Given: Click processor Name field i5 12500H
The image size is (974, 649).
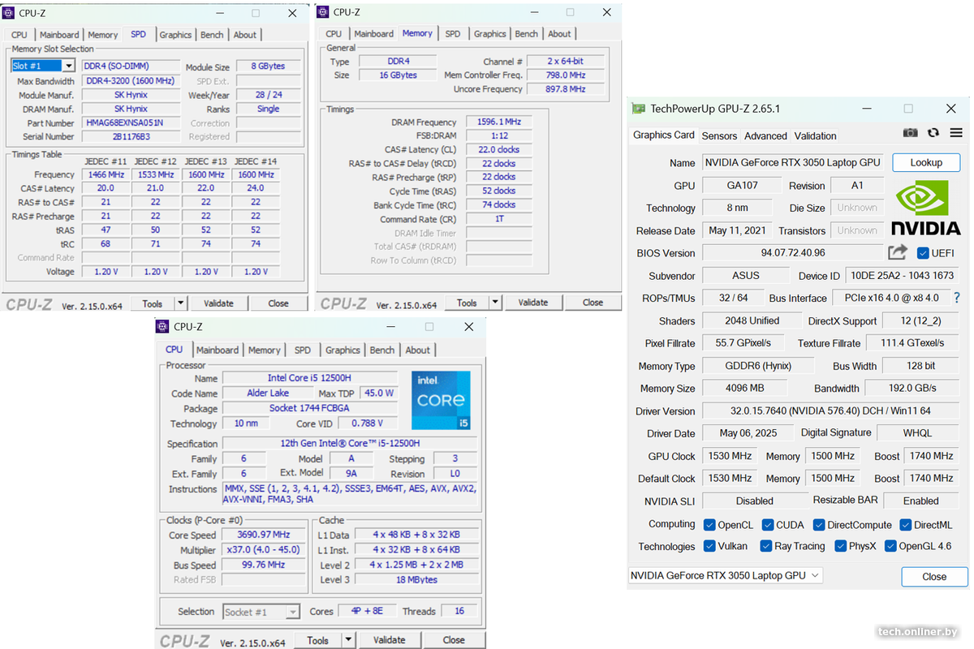Looking at the screenshot, I should coord(309,378).
